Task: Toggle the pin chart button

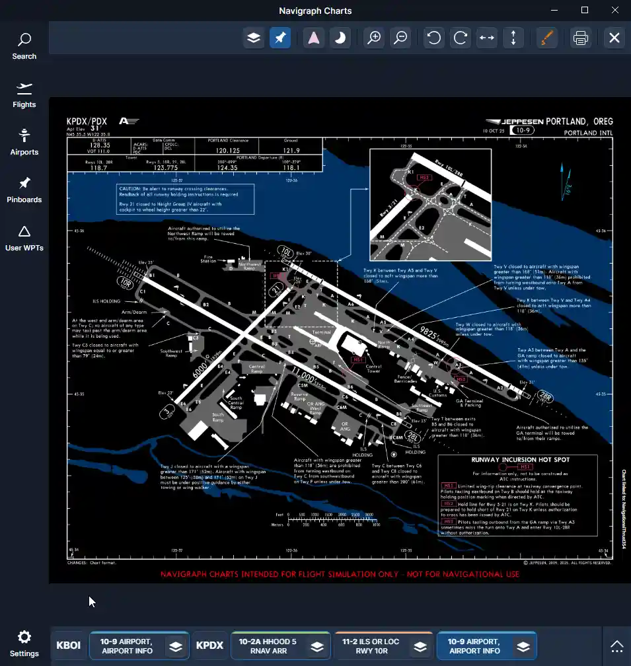Action: coord(280,38)
